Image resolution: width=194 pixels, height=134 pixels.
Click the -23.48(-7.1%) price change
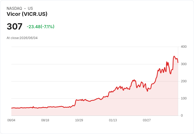click(x=41, y=27)
